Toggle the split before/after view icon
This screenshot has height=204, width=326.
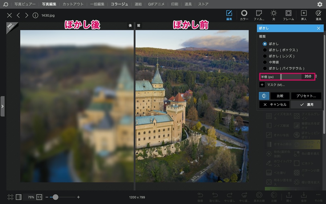tap(264, 96)
